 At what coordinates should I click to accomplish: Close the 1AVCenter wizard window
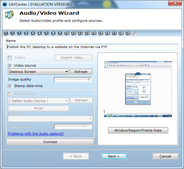click(175, 3)
